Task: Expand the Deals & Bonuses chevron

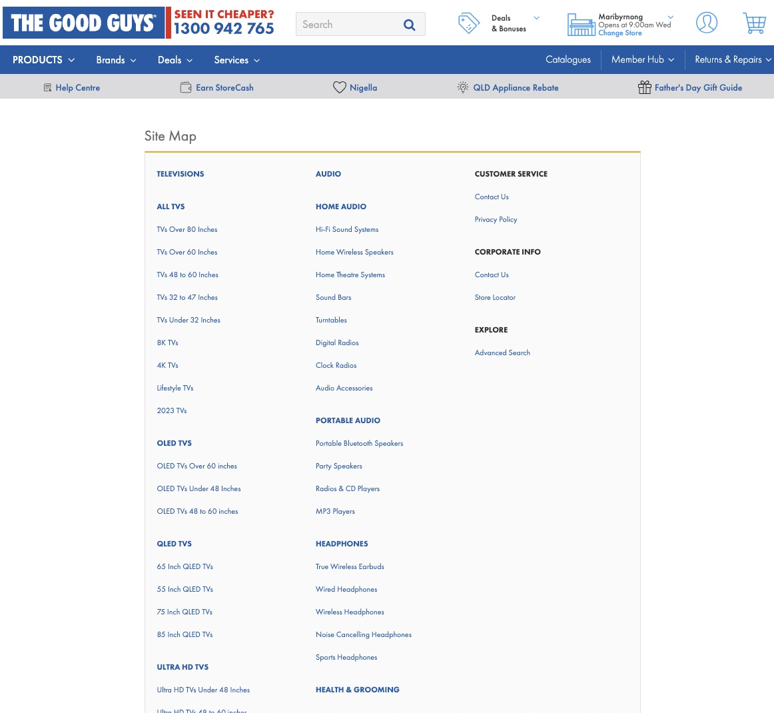Action: pyautogui.click(x=537, y=18)
